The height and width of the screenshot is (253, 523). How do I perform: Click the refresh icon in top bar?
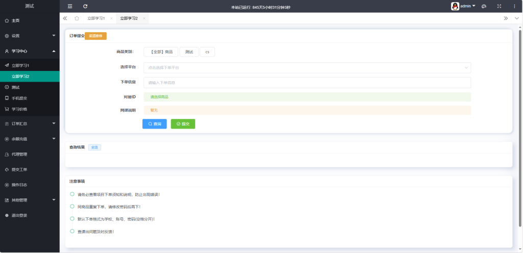coord(85,6)
